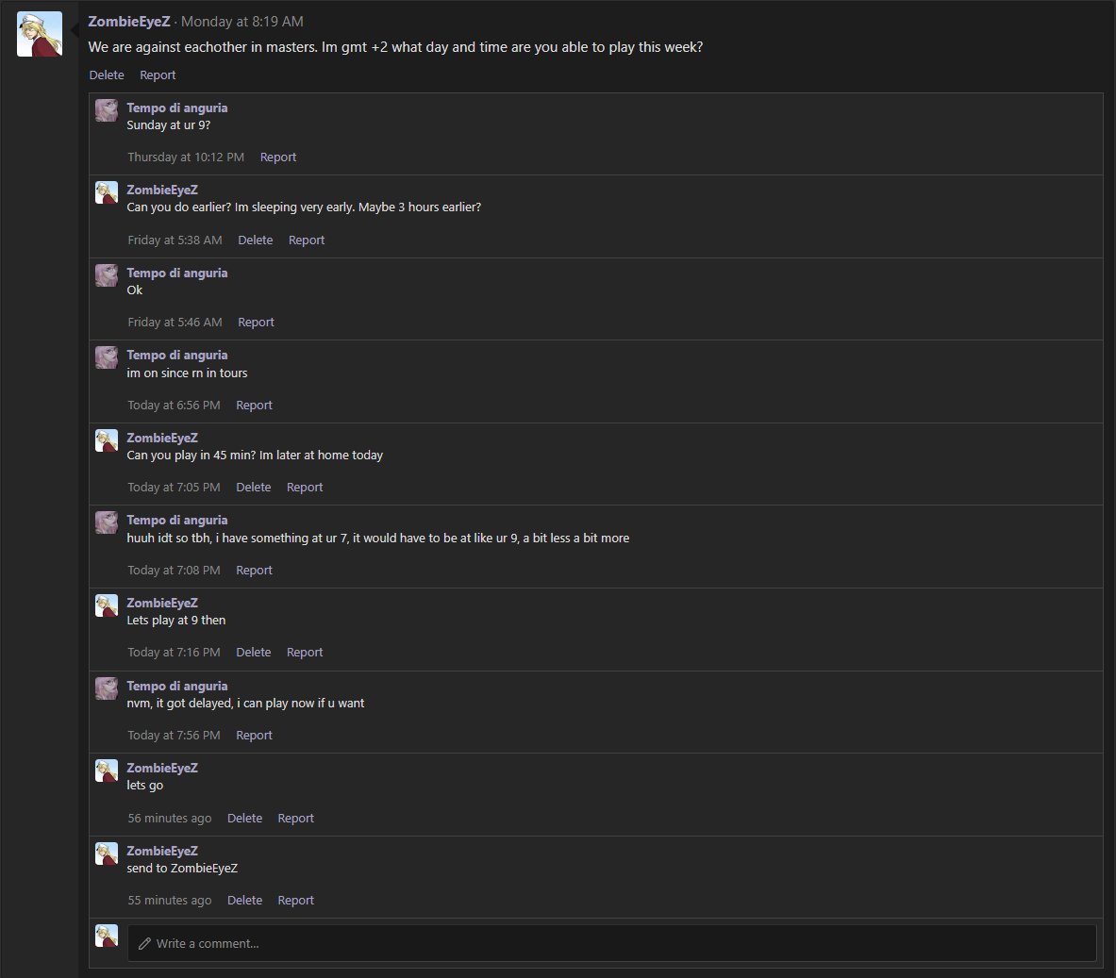
Task: Click ZombieEyeZ avatar beside "lets go" comment
Action: (107, 771)
